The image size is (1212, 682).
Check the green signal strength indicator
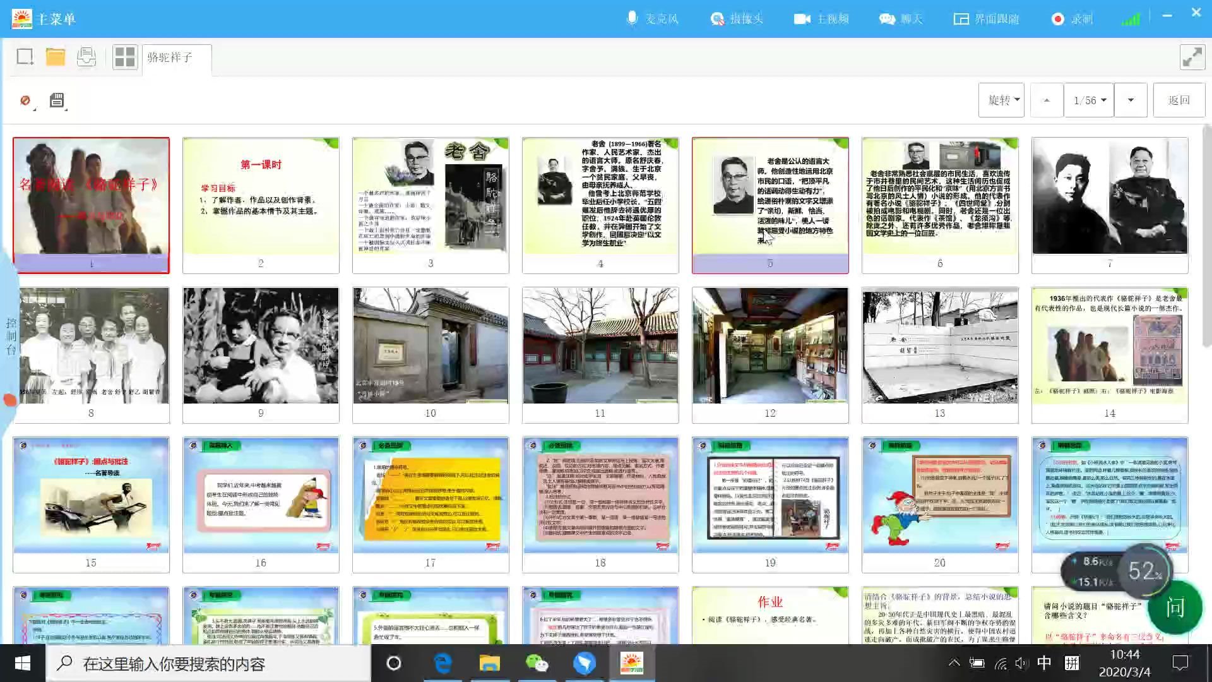point(1131,19)
